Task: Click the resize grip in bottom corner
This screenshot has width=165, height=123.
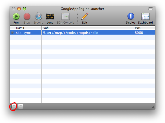Action: point(153,107)
